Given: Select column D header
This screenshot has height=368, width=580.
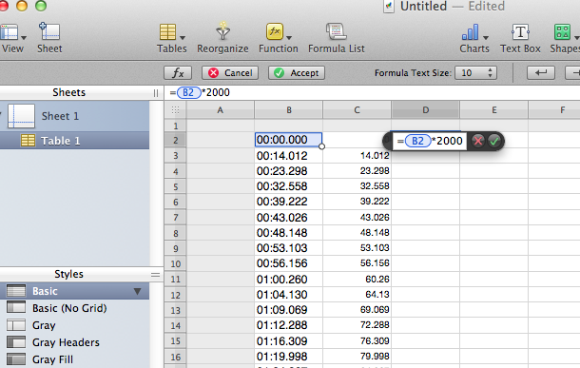Looking at the screenshot, I should pos(425,110).
